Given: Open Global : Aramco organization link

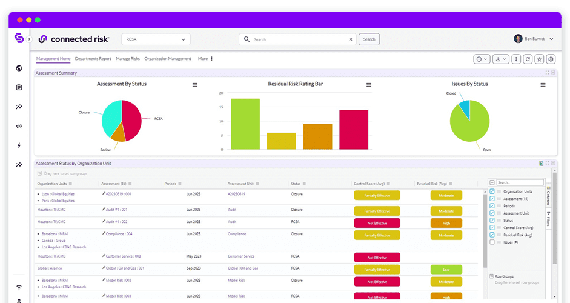Looking at the screenshot, I should [50, 268].
